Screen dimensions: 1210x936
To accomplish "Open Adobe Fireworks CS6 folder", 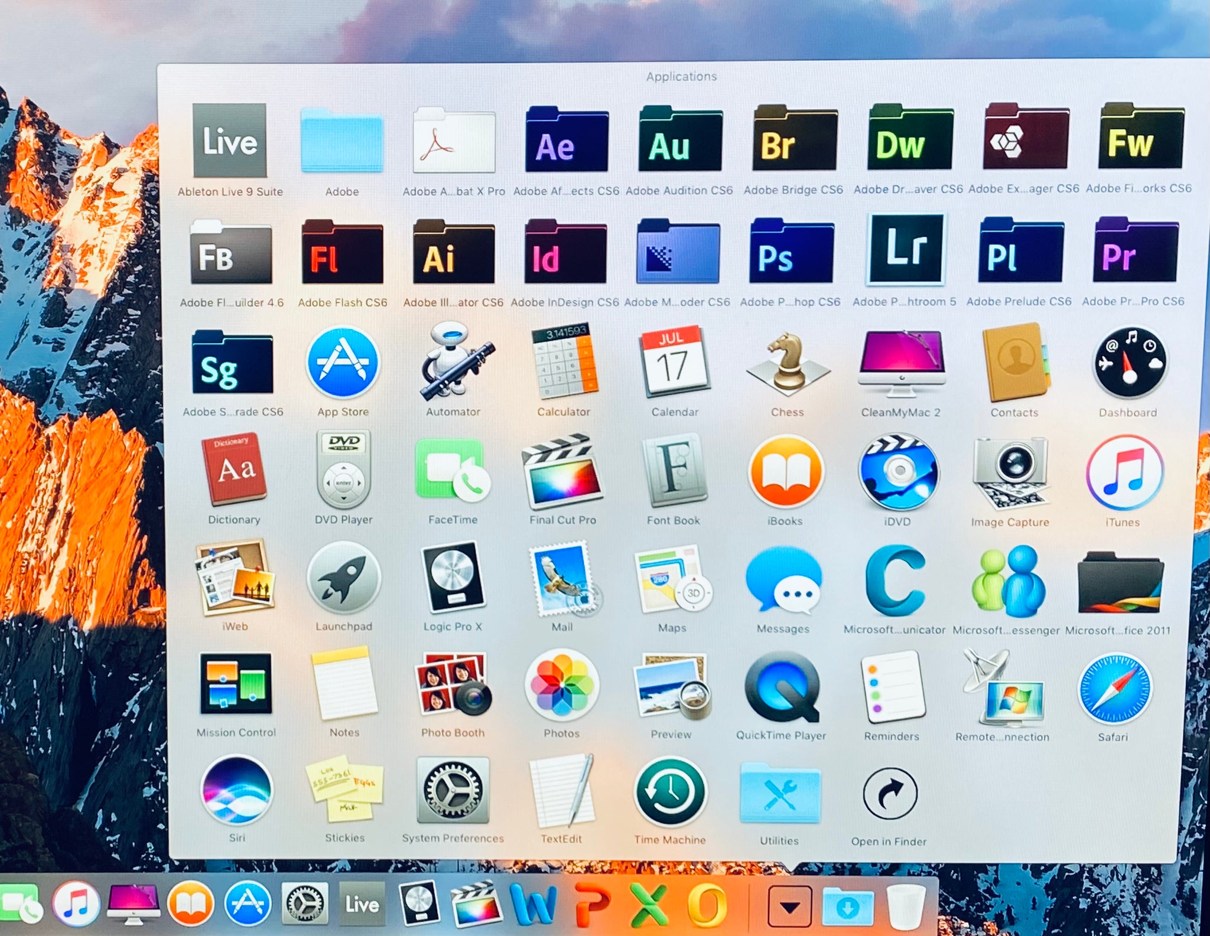I will (1141, 136).
